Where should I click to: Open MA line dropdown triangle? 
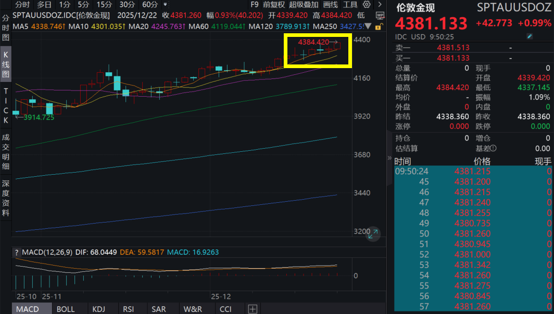[x=369, y=26]
